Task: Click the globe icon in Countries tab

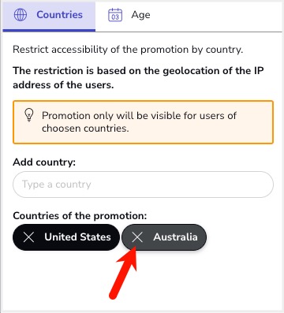Action: 21,15
